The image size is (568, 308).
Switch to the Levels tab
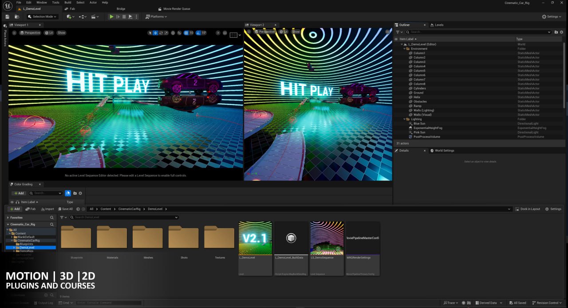(x=437, y=25)
